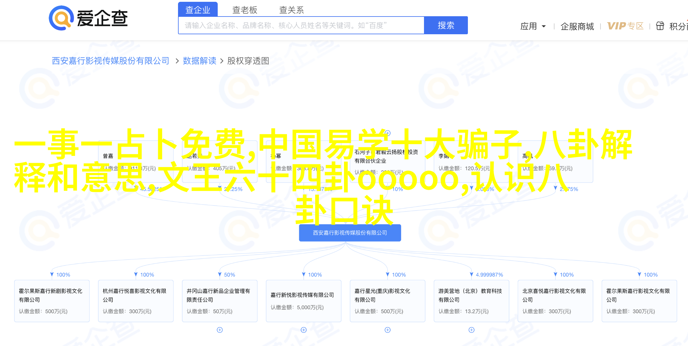
Task: Open the 杭州嘉行悦喜影视文化有限公司 card
Action: pyautogui.click(x=136, y=301)
